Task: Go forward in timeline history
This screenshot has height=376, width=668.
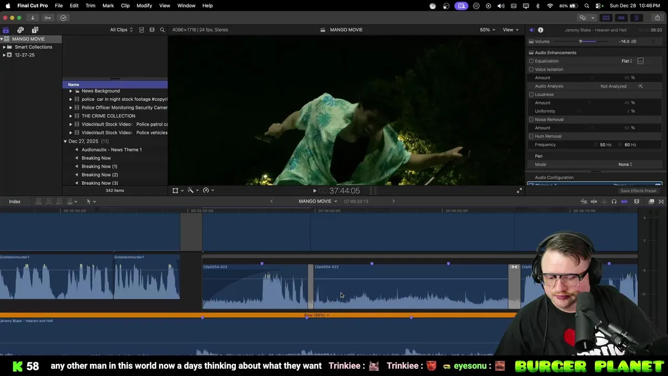Action: point(393,202)
